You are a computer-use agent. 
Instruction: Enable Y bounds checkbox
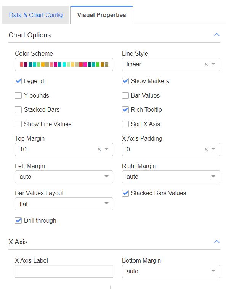pyautogui.click(x=18, y=95)
